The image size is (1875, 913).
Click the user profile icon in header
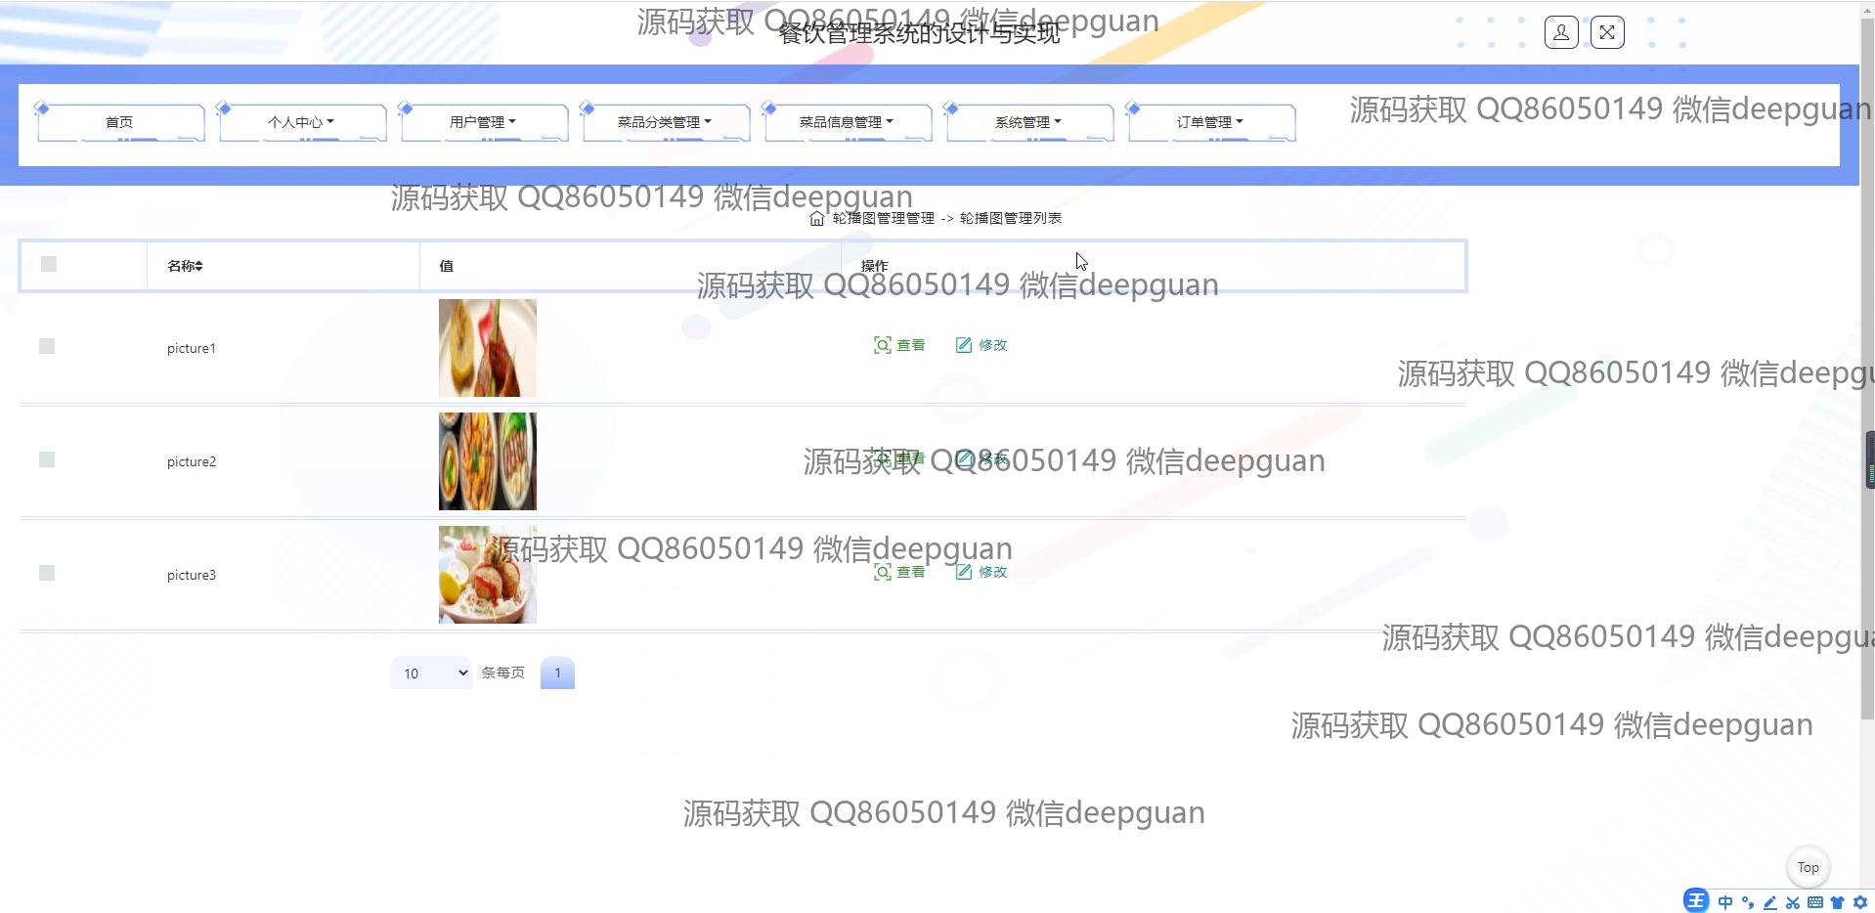pyautogui.click(x=1560, y=33)
